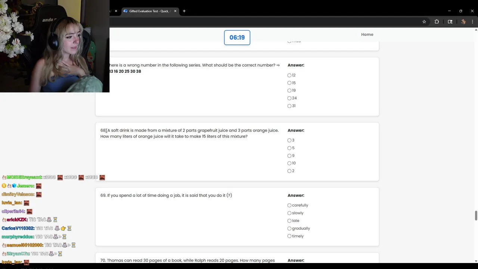Screen dimensions: 478x269
Task: Choose 3 for the juice question
Action: tap(289, 140)
